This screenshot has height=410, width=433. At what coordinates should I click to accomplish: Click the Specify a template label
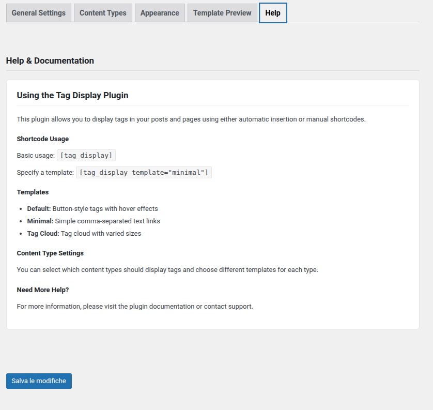(45, 173)
